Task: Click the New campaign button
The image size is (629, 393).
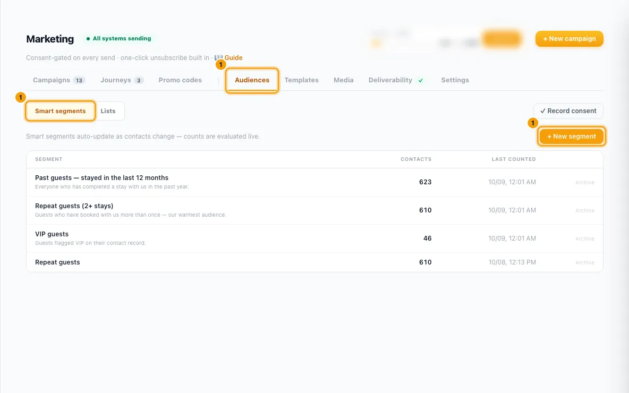Action: [569, 39]
